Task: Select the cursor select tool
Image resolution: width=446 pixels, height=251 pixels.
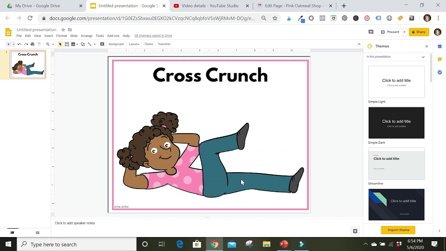Action: coord(60,44)
